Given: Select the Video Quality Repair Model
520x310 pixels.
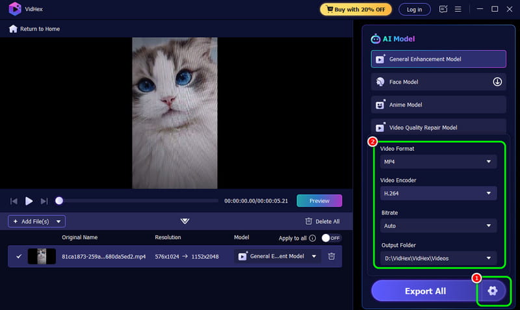Looking at the screenshot, I should click(x=438, y=127).
